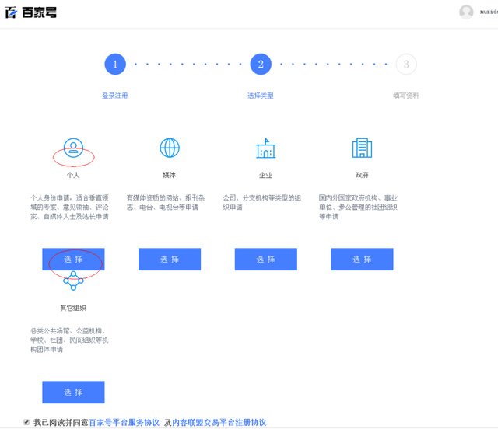Click the 各类公共场馆 description text
Viewport: 498px width, 429px height.
[69, 340]
